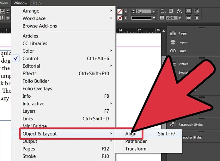Select CC Libraries from Window menu

35,43
